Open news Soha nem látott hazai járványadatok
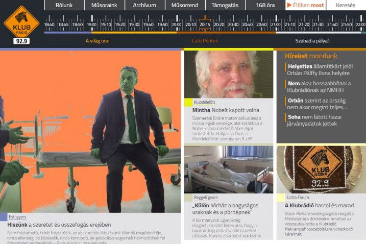Screen dimensions: 366x244 click(x=314, y=120)
